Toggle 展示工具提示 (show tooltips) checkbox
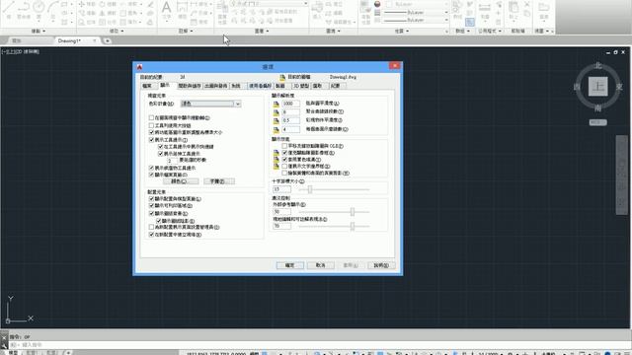632x355 pixels. [151, 140]
